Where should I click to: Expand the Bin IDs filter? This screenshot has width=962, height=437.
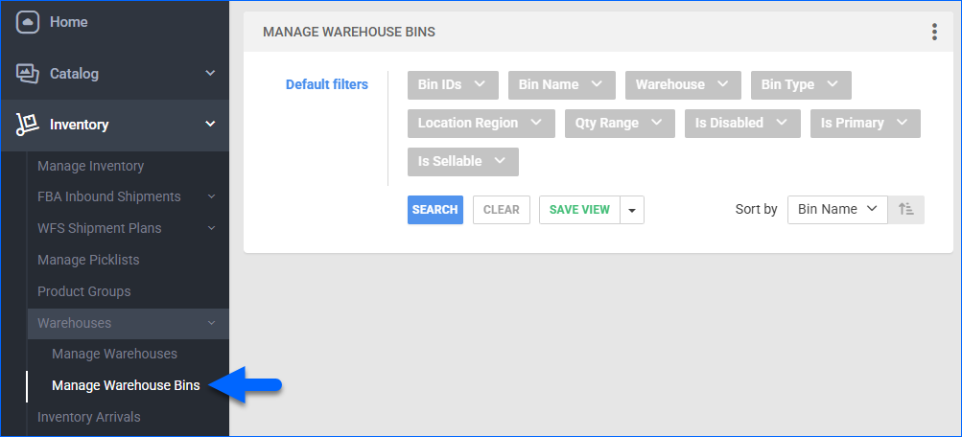tap(453, 84)
